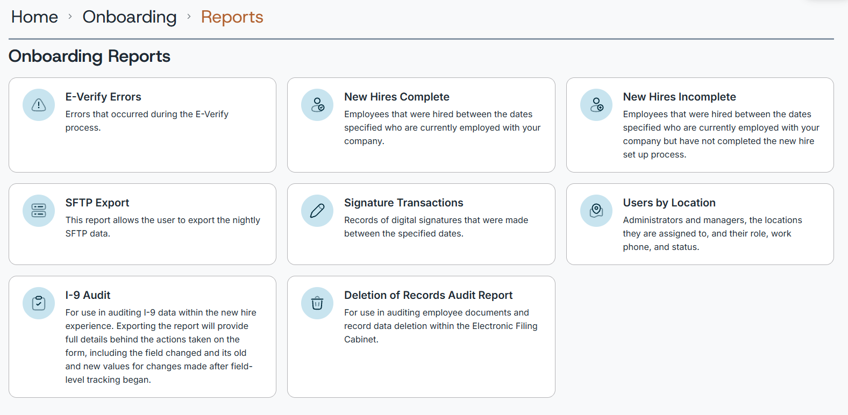The image size is (848, 415).
Task: Click the chevron between Home and Onboarding
Action: (x=70, y=17)
